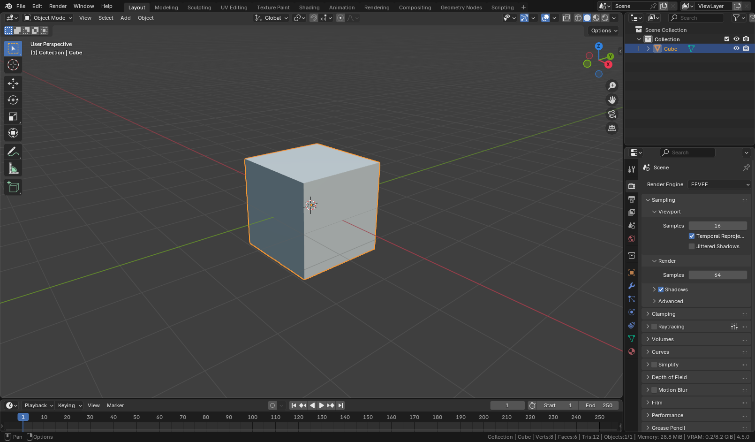This screenshot has height=442, width=755.
Task: Open the Object Data mesh properties tab
Action: tap(632, 338)
